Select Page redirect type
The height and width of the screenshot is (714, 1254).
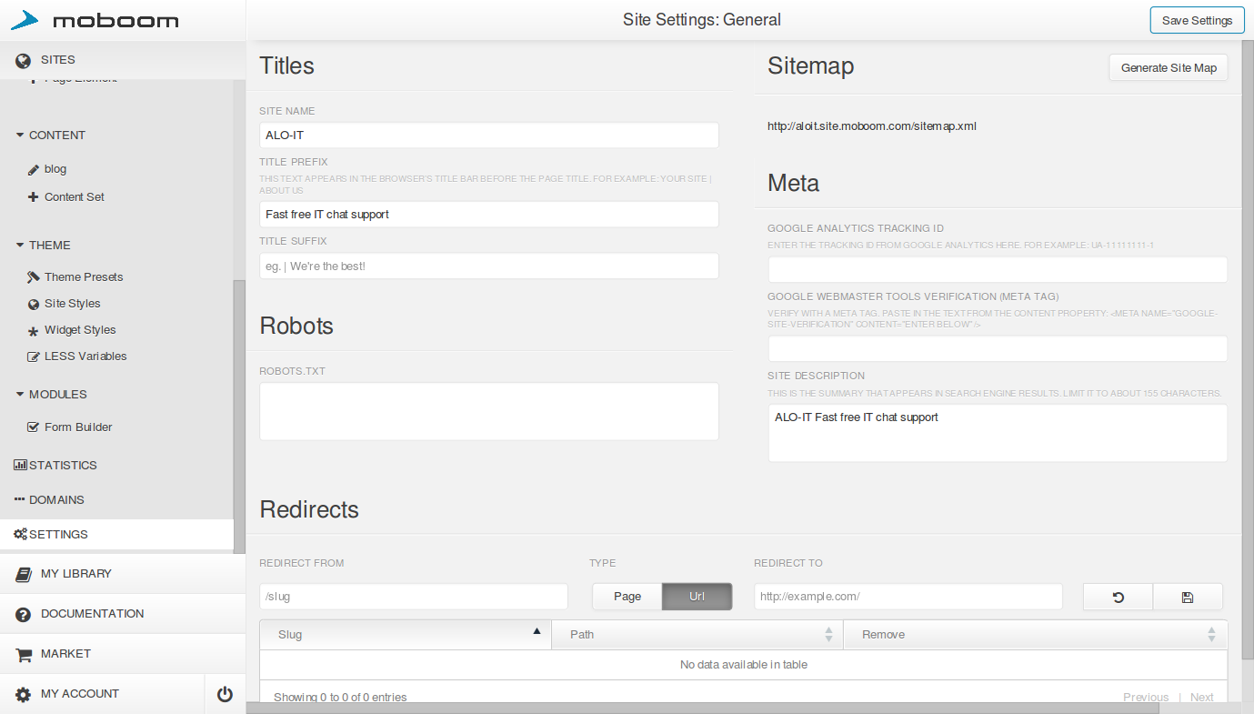pyautogui.click(x=627, y=597)
